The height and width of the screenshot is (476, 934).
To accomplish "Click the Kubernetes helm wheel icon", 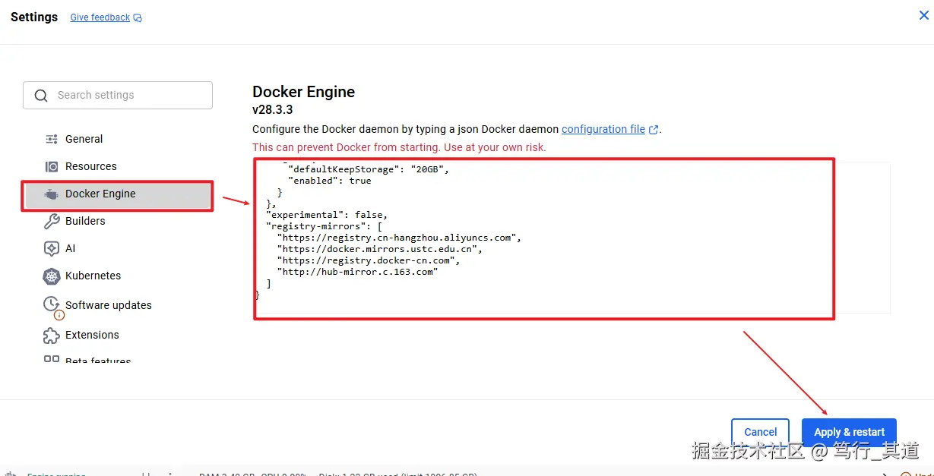I will (x=52, y=276).
